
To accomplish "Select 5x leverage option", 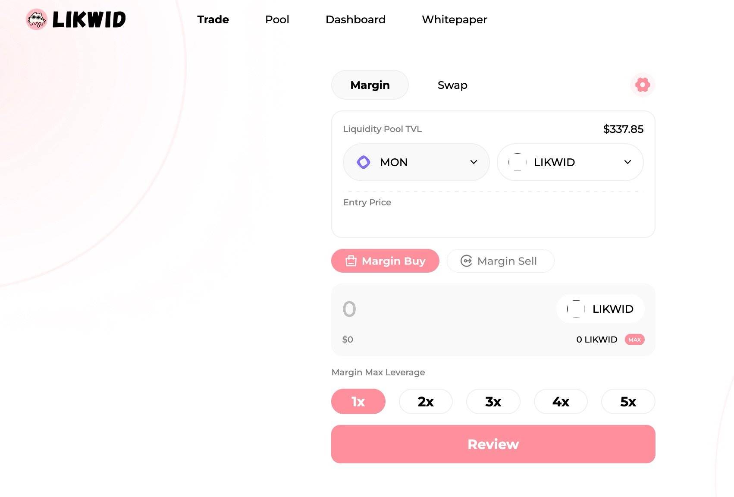I will (628, 402).
